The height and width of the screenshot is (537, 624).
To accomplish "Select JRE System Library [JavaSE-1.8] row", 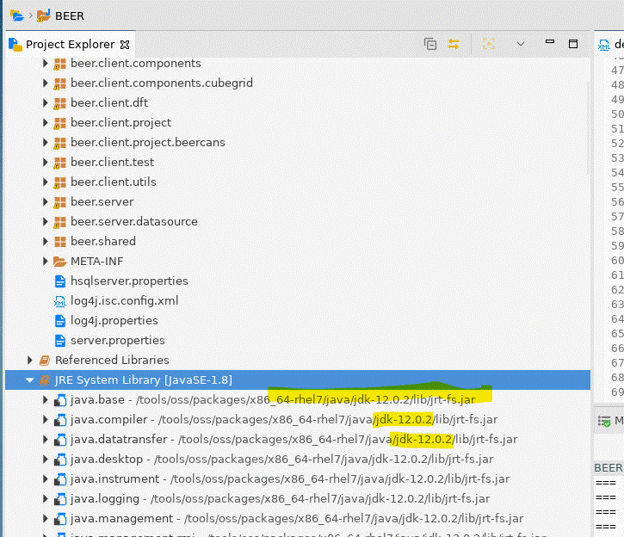I will click(x=298, y=380).
